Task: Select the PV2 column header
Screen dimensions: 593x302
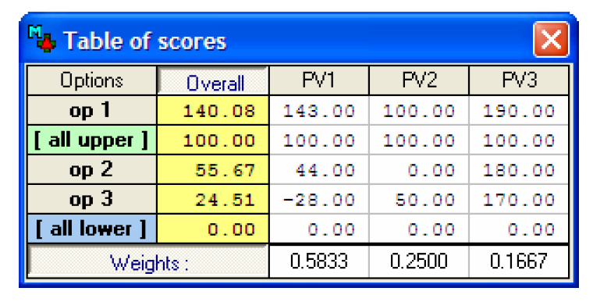Action: 419,80
